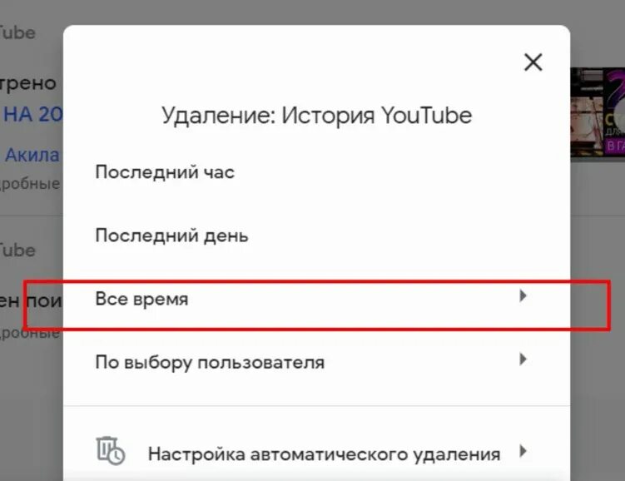625x481 pixels.
Task: Click the "ен пои" search activity text
Action: [x=31, y=301]
